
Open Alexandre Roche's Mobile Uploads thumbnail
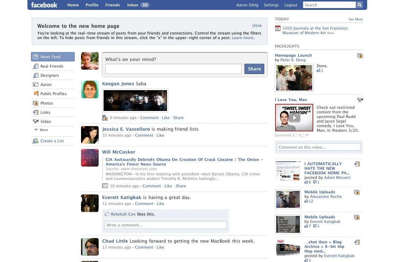click(288, 199)
